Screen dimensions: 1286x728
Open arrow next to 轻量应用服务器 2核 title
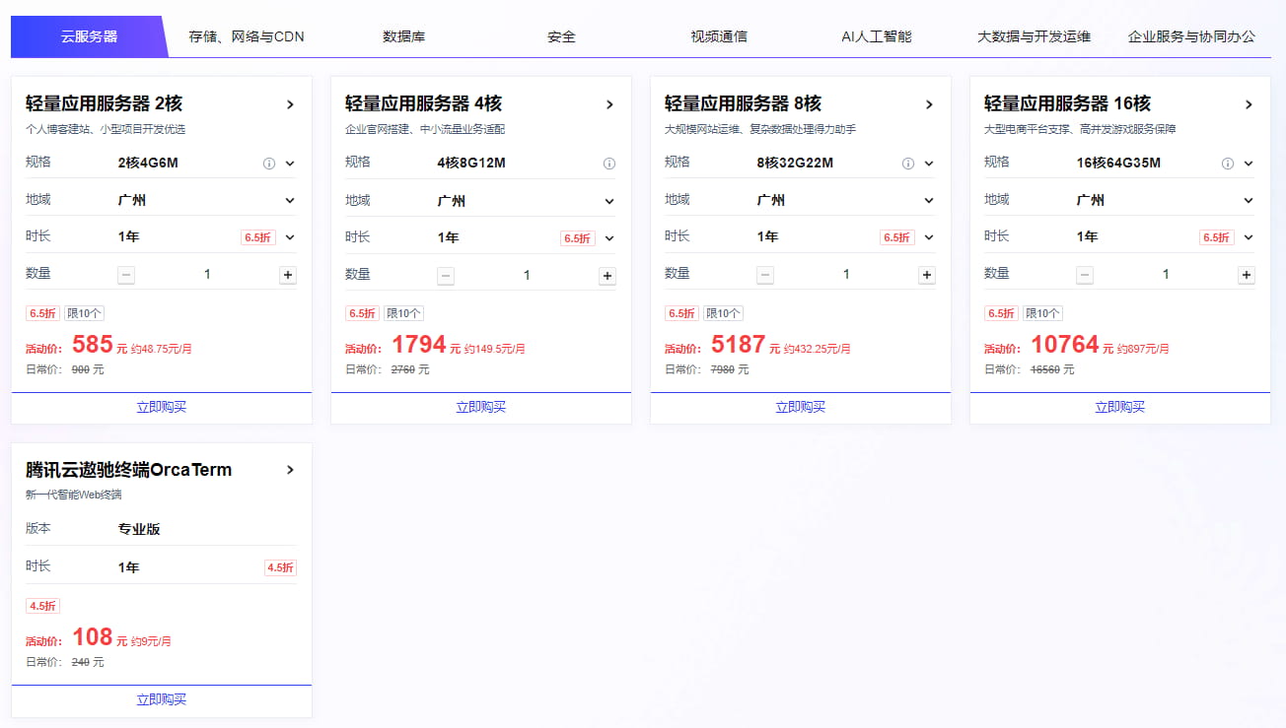click(x=290, y=104)
